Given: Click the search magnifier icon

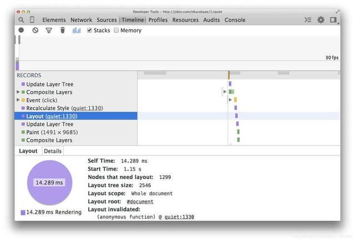Looking at the screenshot, I should click(x=21, y=20).
